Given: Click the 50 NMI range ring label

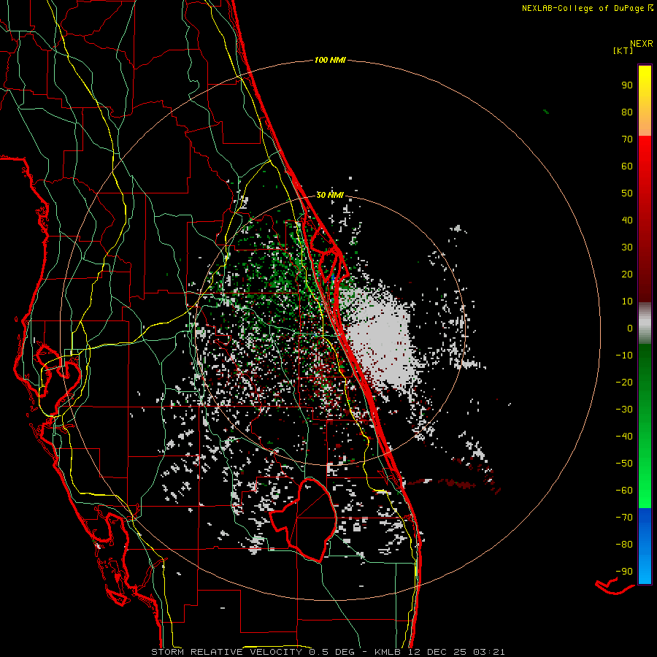Looking at the screenshot, I should (x=330, y=195).
